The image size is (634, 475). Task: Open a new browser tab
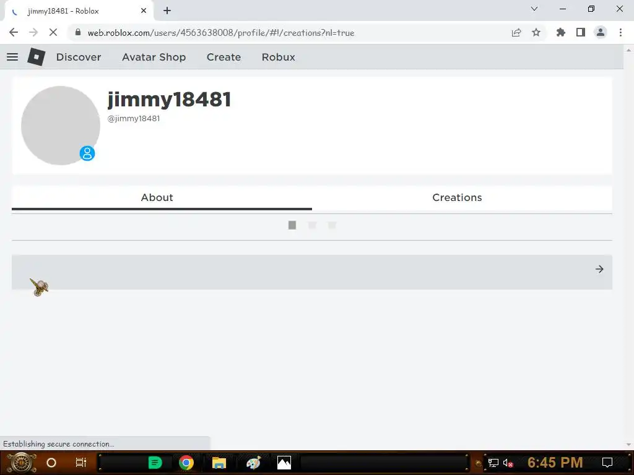tap(167, 11)
